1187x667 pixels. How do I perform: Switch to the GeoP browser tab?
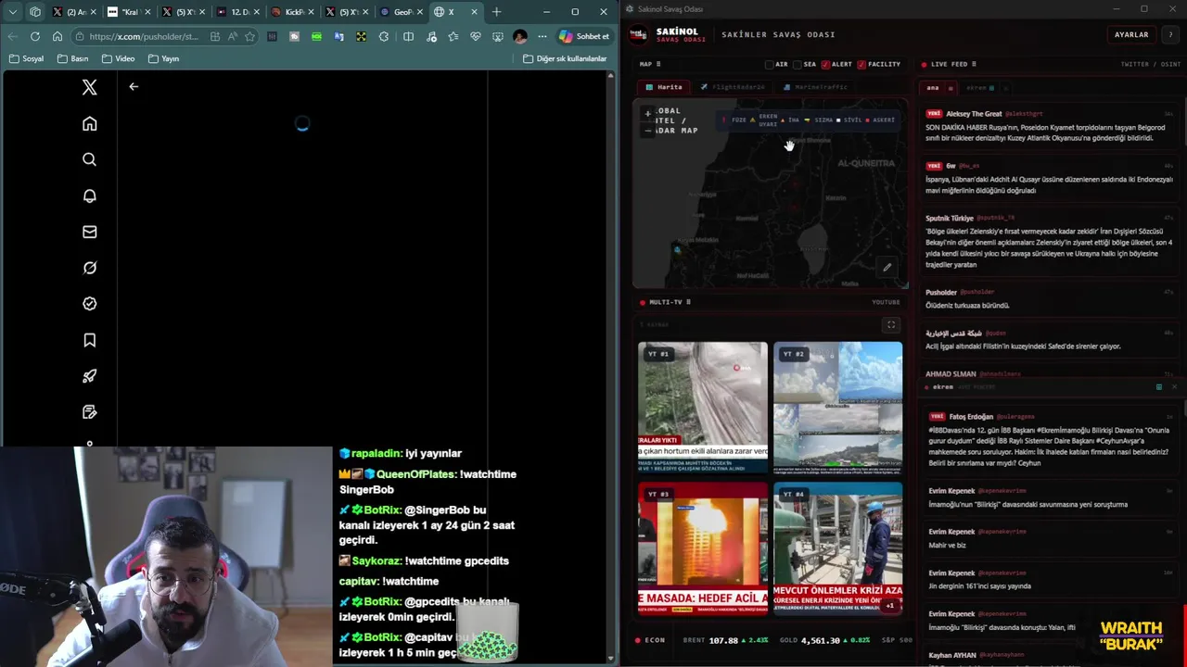pyautogui.click(x=403, y=12)
